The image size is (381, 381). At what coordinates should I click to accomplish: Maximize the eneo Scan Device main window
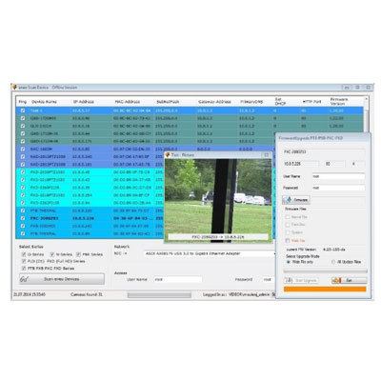tap(357, 87)
